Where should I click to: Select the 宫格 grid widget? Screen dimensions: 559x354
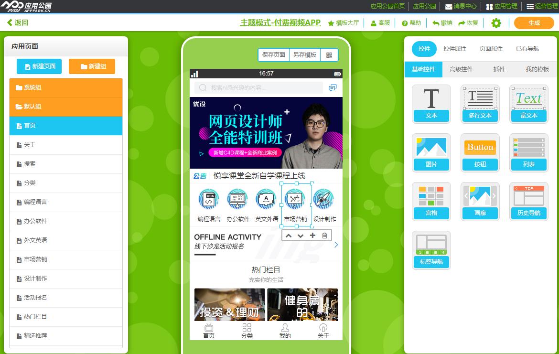(431, 201)
